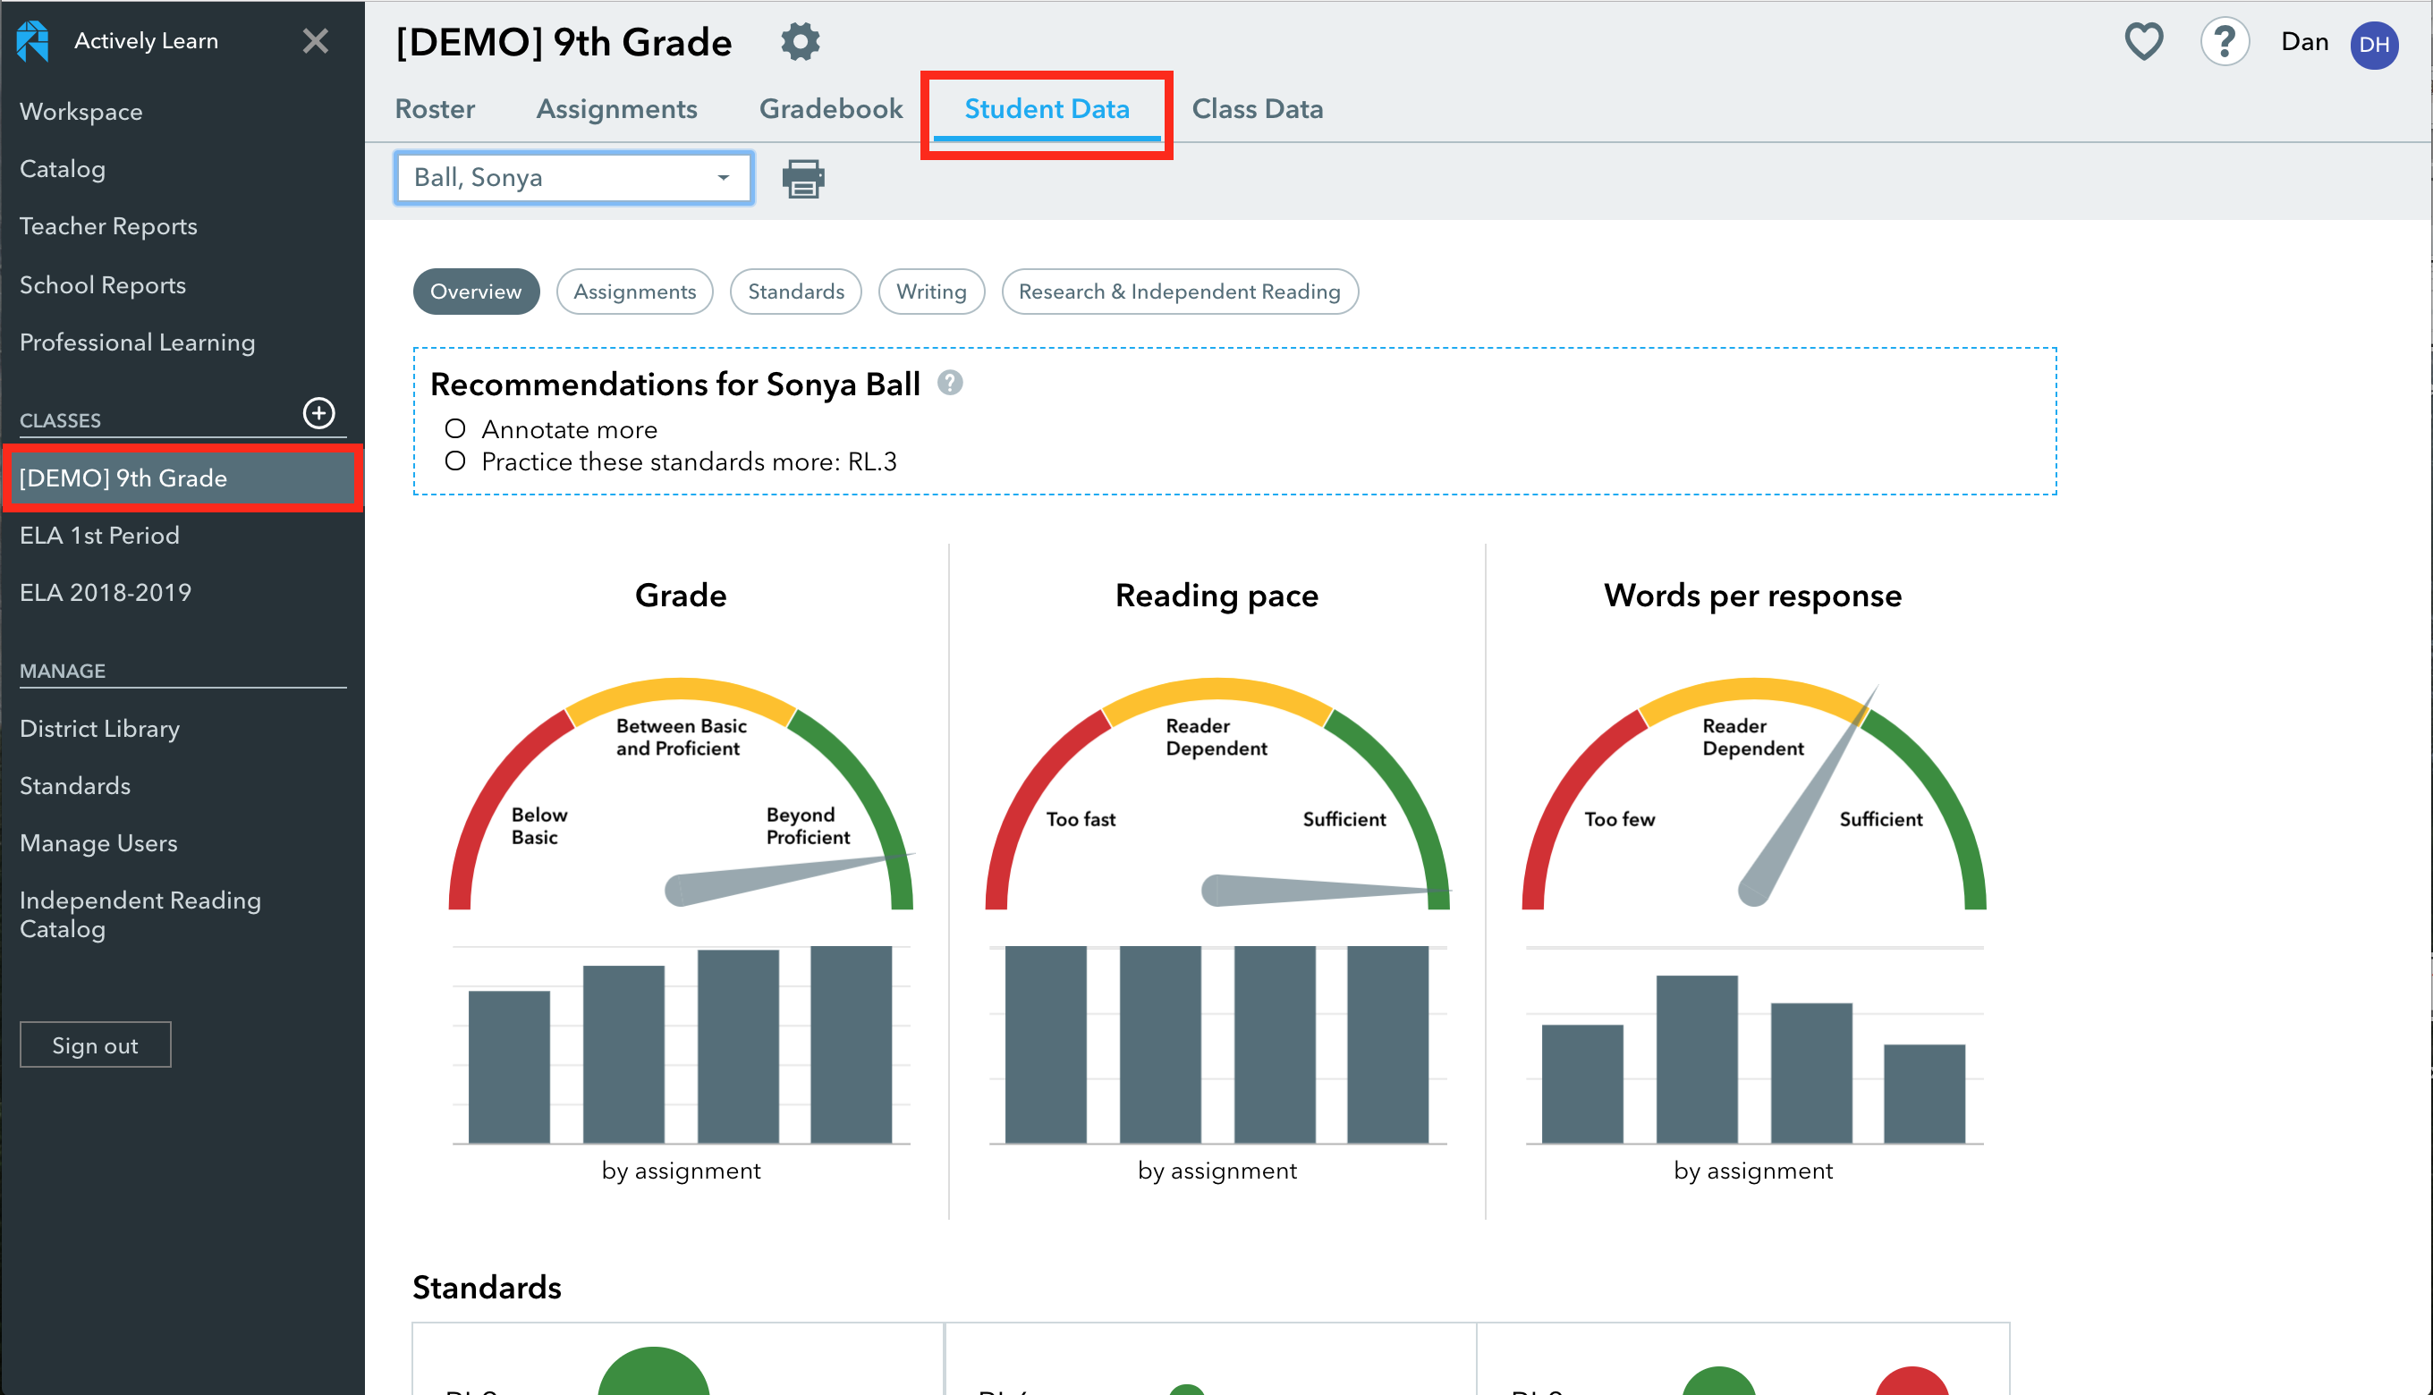
Task: Open Manage Users in the sidebar
Action: click(x=98, y=843)
